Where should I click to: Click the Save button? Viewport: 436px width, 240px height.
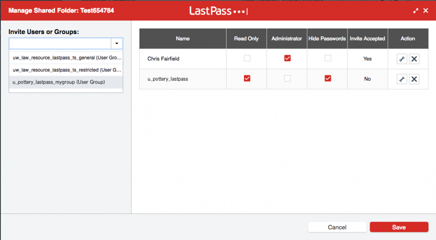399,227
